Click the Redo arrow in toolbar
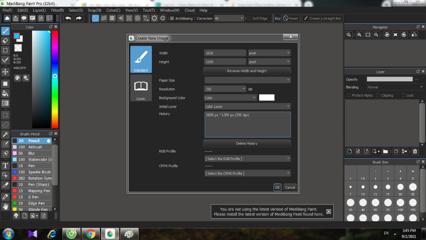This screenshot has height=240, width=426. 79,18
